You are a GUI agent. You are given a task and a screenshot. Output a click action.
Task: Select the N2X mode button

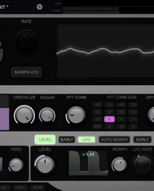click(20, 187)
